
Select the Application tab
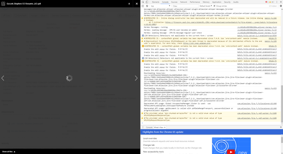217,2
